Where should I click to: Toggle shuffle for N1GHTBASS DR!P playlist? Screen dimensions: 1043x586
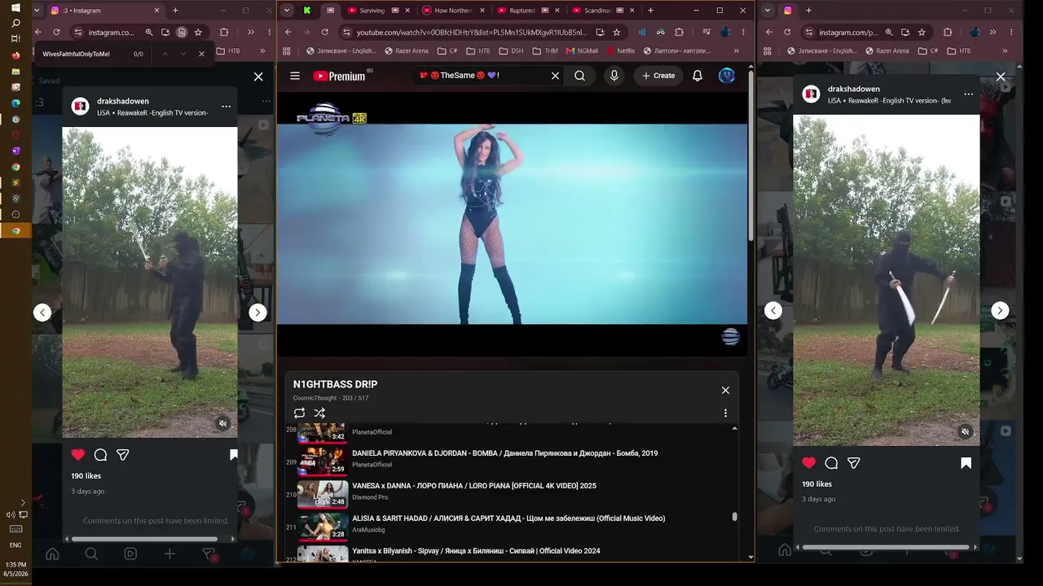click(x=319, y=413)
